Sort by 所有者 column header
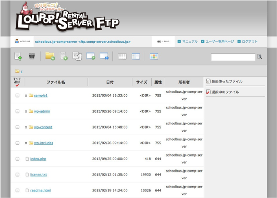 [x=184, y=82]
